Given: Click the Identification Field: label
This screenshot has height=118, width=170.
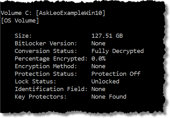Looking at the screenshot, I should pyautogui.click(x=51, y=89).
